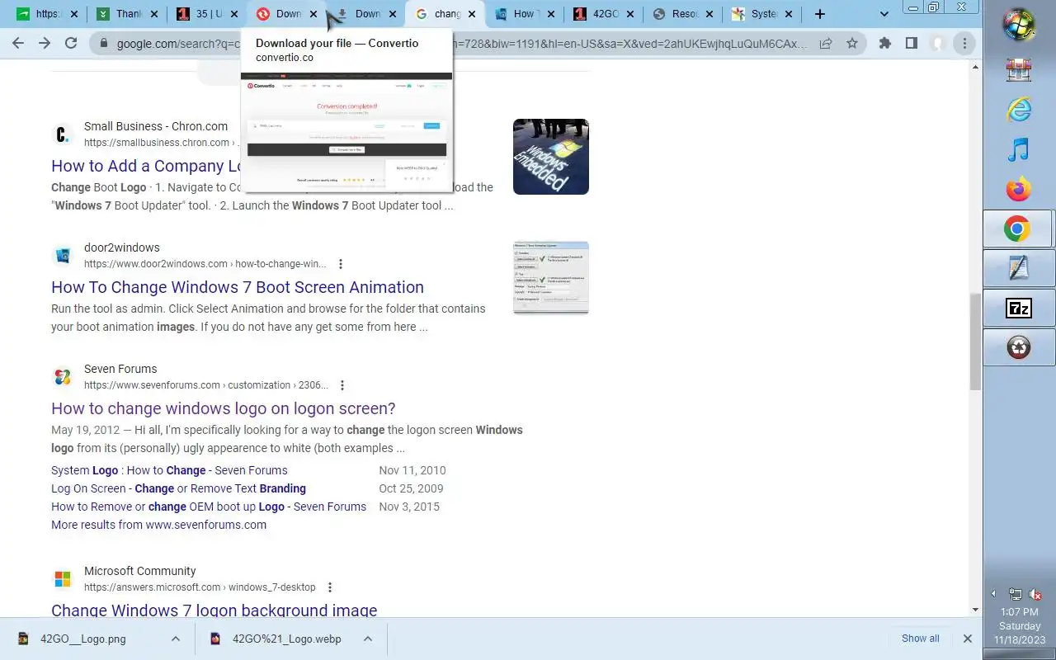The height and width of the screenshot is (660, 1056).
Task: Open the network tray icon
Action: [1016, 594]
